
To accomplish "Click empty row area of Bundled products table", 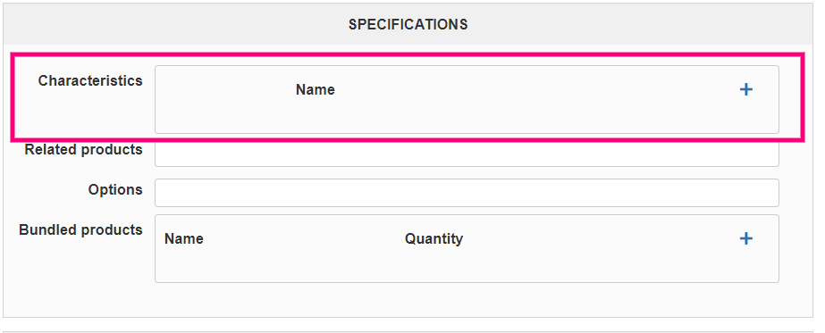I will (x=467, y=267).
